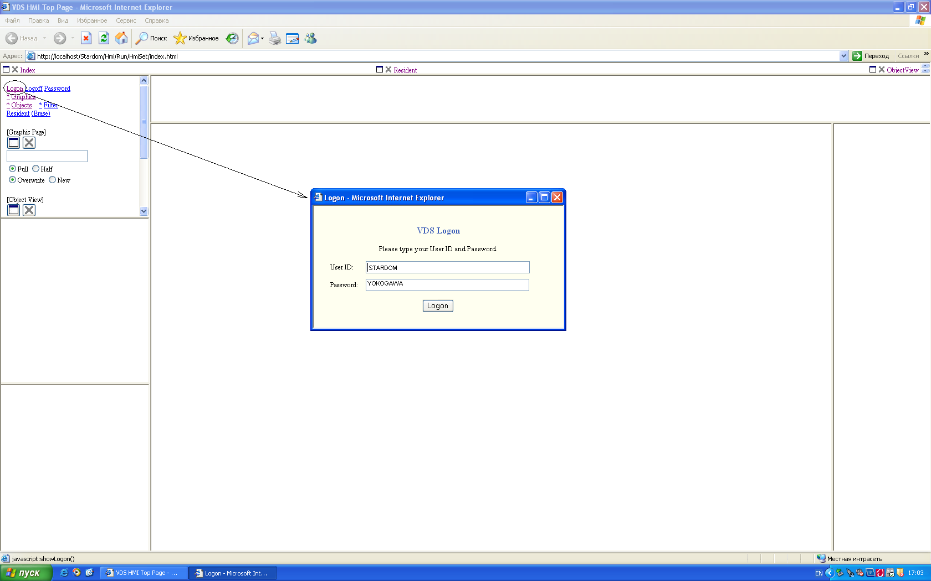Click the Filter link
This screenshot has width=931, height=581.
[50, 105]
